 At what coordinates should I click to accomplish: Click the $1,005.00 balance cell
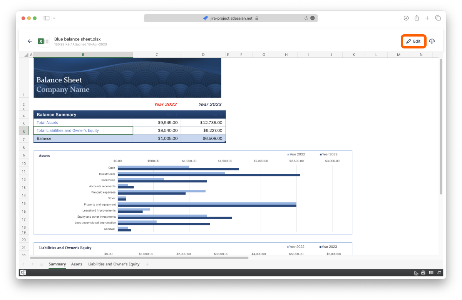pos(157,138)
